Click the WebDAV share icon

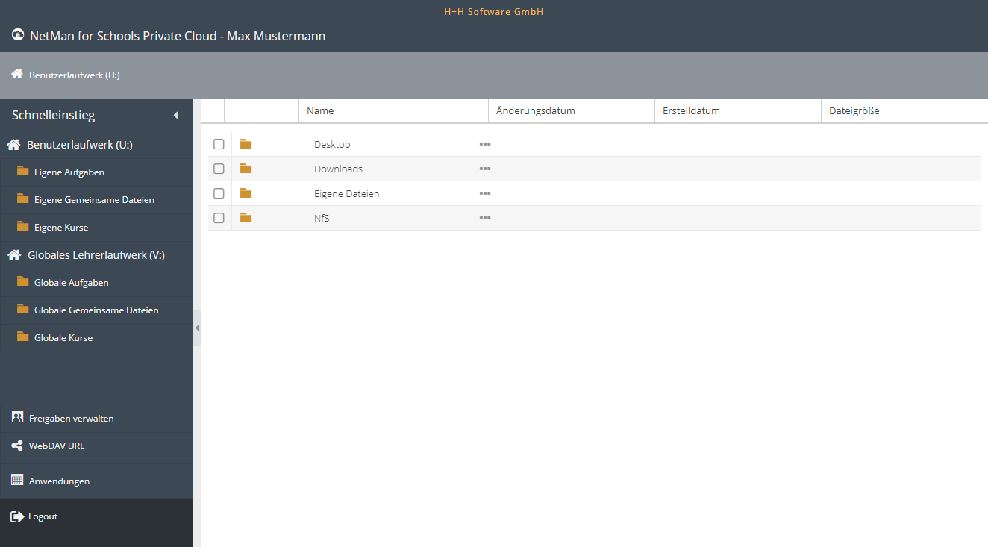(17, 446)
